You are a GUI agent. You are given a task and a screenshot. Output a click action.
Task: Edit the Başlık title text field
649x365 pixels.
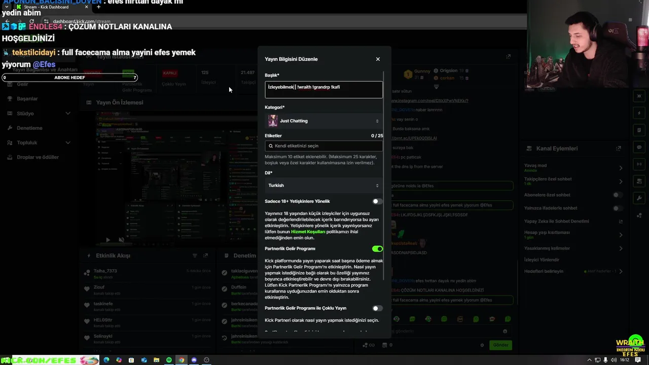click(x=323, y=89)
